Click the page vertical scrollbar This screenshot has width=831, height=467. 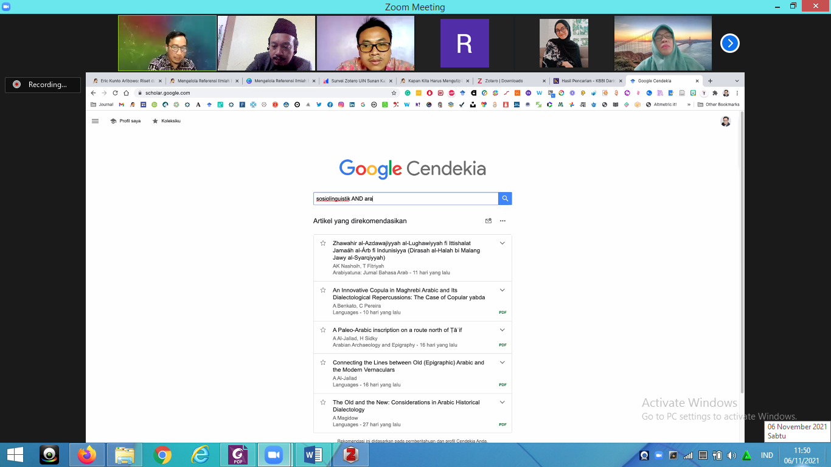point(742,255)
